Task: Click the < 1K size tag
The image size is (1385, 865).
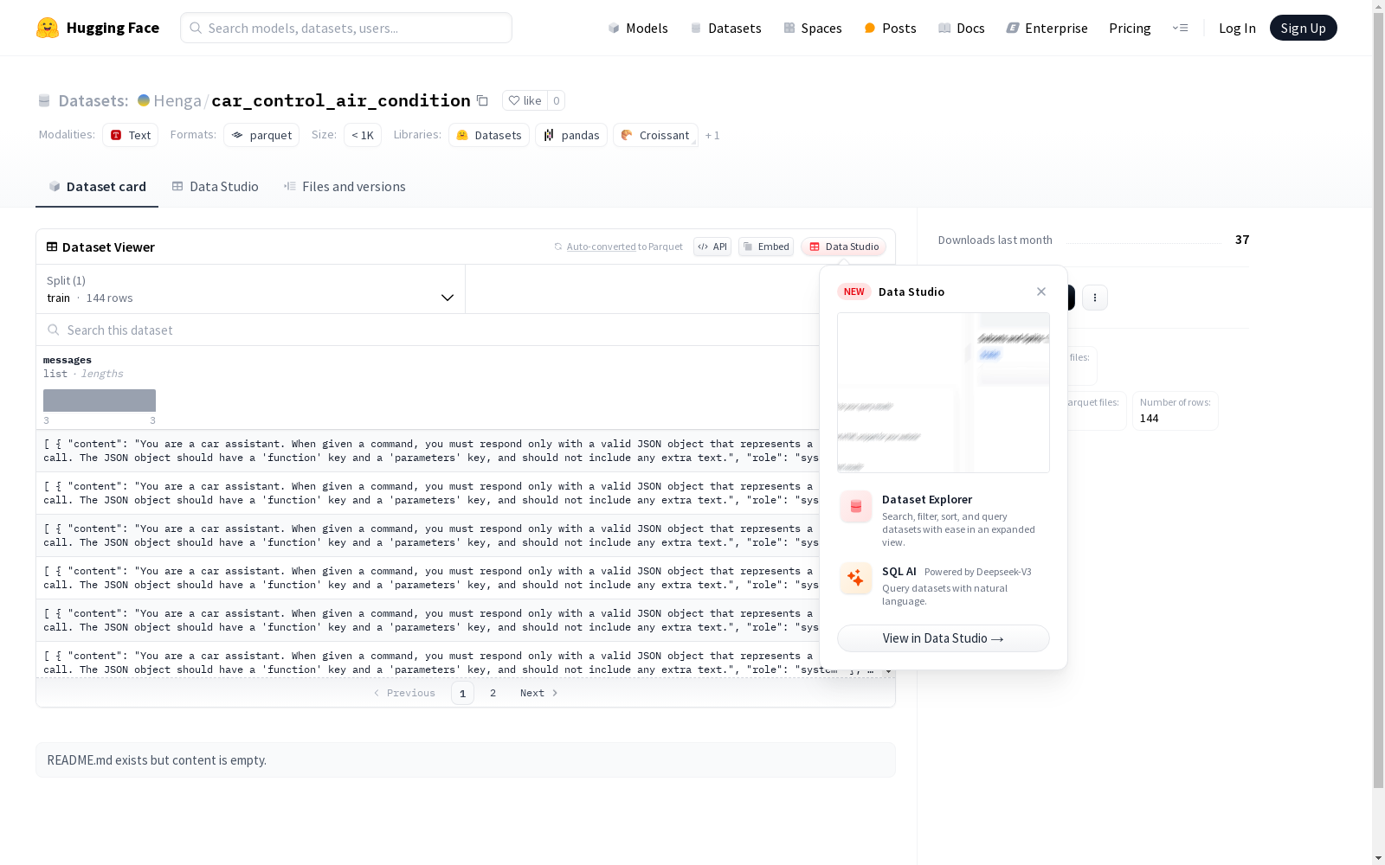Action: point(363,135)
